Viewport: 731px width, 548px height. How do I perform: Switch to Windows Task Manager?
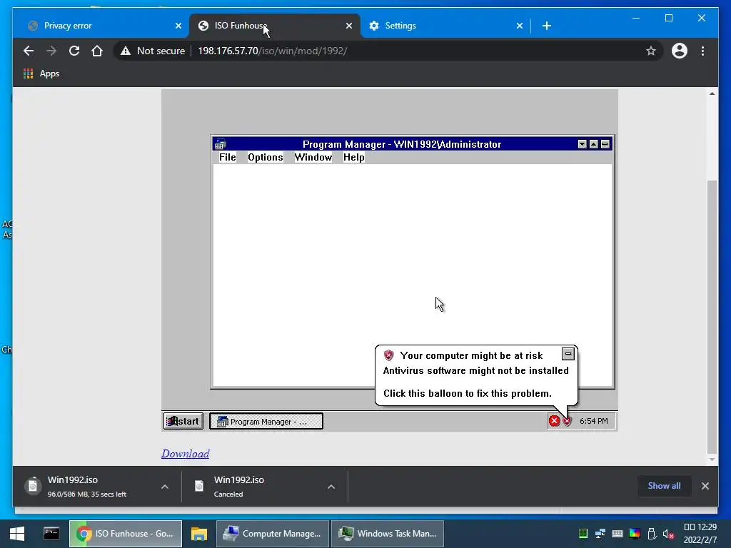pos(388,534)
